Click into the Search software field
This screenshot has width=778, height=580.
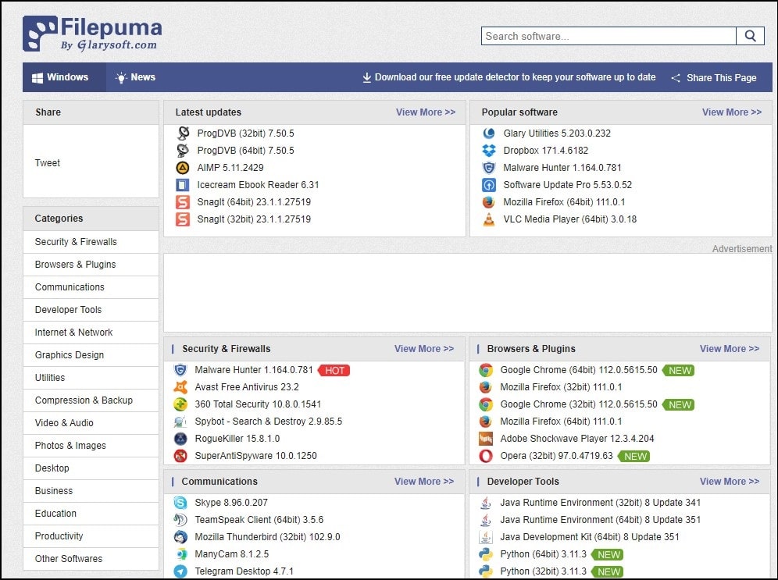tap(608, 36)
